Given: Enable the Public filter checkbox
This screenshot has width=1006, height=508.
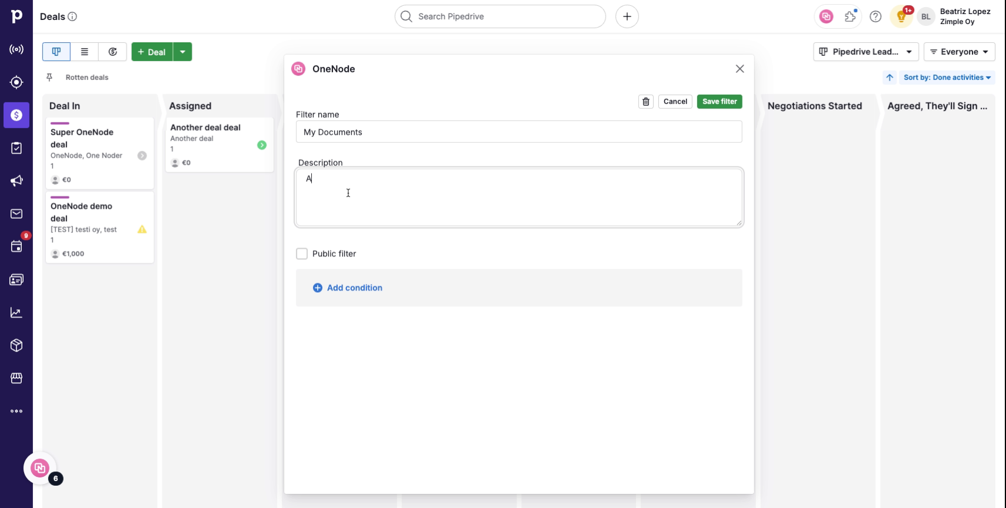Looking at the screenshot, I should [x=302, y=253].
